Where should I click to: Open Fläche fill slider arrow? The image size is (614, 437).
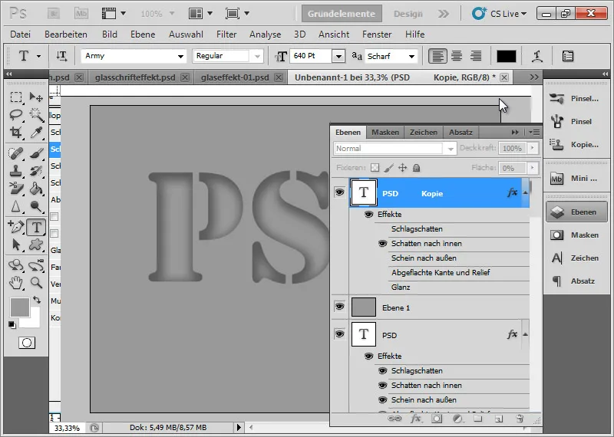(532, 168)
